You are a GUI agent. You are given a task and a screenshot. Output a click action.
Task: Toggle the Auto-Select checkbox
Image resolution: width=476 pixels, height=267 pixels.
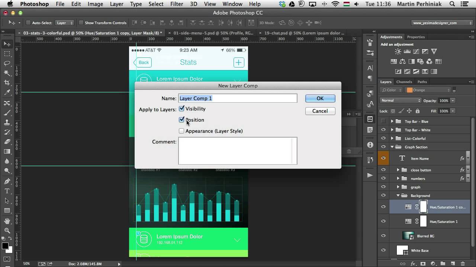[28, 23]
